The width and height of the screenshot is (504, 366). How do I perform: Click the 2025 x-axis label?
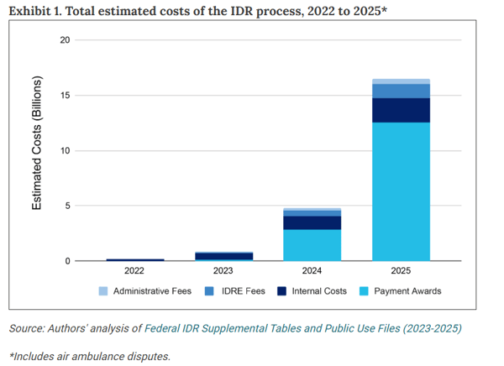coord(401,270)
